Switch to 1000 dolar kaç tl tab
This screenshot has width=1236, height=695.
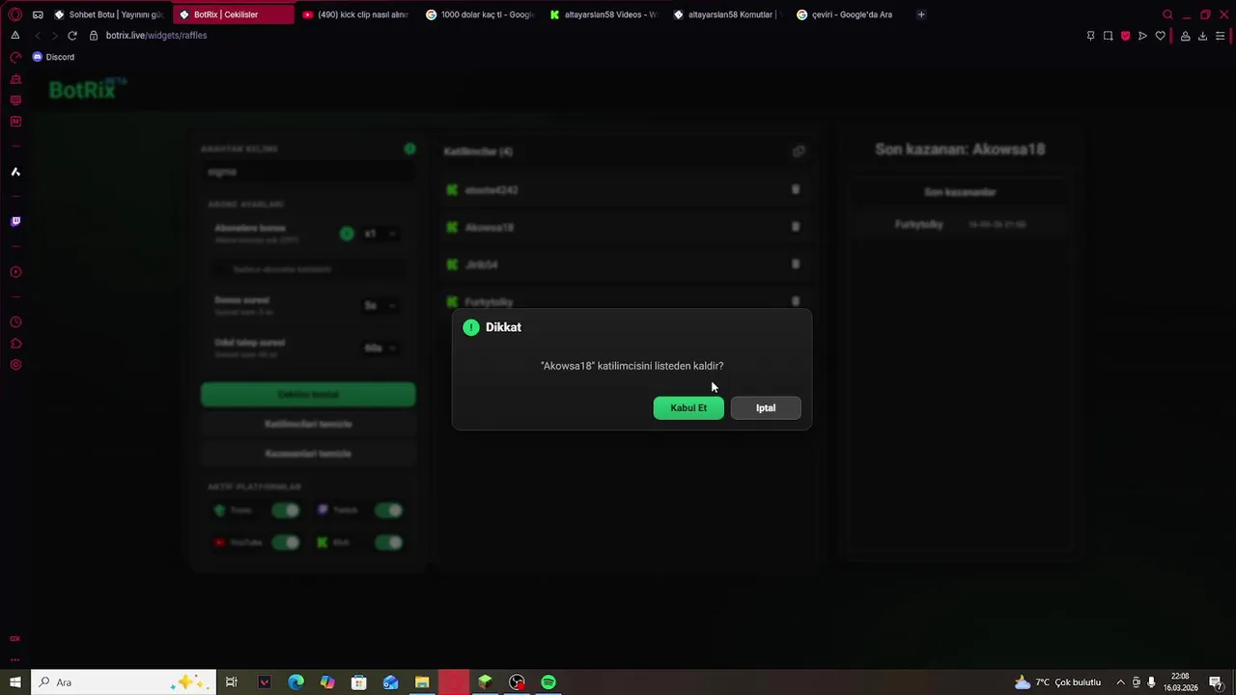(480, 14)
